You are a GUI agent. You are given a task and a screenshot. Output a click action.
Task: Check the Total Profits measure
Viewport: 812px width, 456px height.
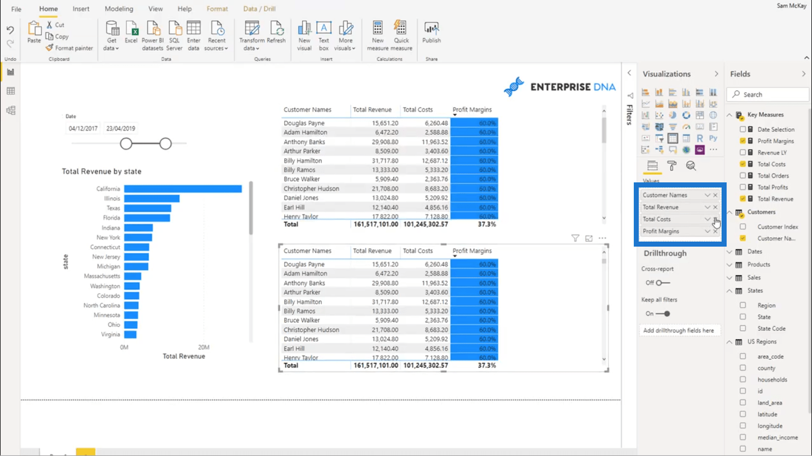pyautogui.click(x=742, y=187)
